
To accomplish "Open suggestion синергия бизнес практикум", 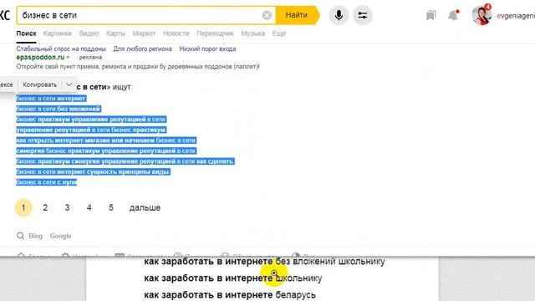I will [x=106, y=150].
